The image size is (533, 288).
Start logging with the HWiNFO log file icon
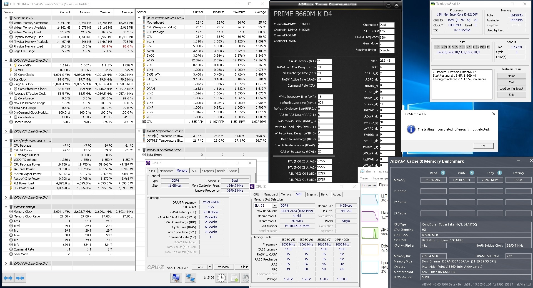point(234,278)
